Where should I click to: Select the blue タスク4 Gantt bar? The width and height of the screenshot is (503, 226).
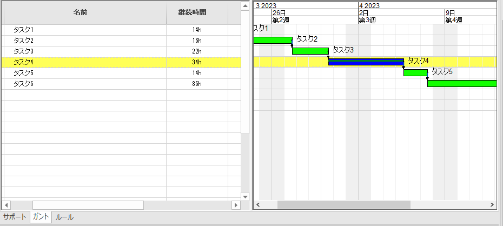366,62
